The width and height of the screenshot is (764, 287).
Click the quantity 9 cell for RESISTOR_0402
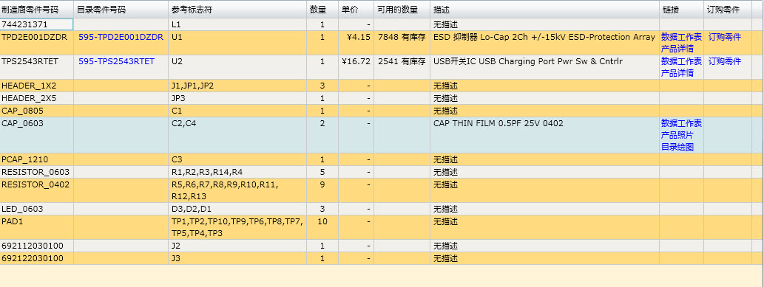tap(322, 190)
